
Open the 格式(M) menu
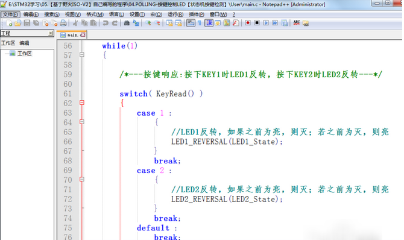pyautogui.click(x=95, y=14)
